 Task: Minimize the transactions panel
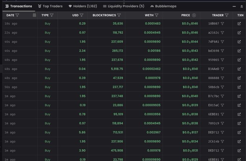[x=234, y=7]
